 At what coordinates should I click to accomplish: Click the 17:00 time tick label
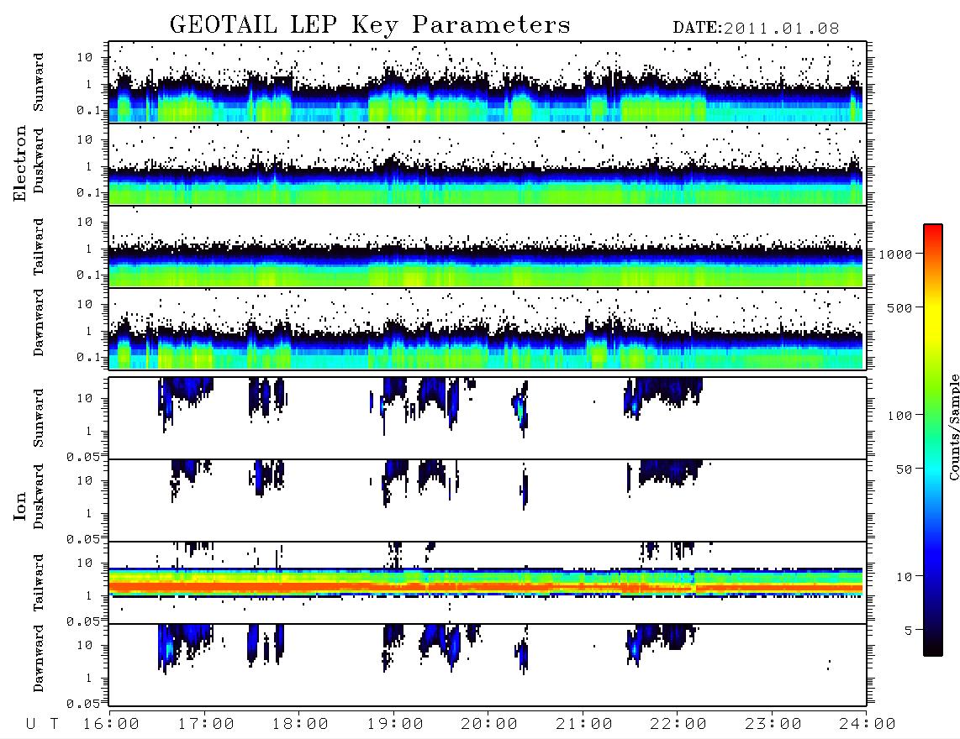206,725
